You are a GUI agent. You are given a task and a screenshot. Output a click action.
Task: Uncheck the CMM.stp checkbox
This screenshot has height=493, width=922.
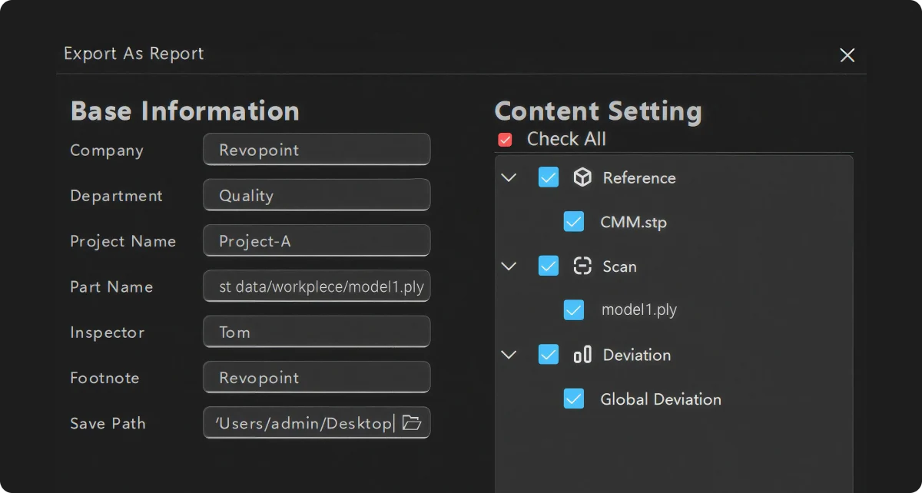point(574,222)
